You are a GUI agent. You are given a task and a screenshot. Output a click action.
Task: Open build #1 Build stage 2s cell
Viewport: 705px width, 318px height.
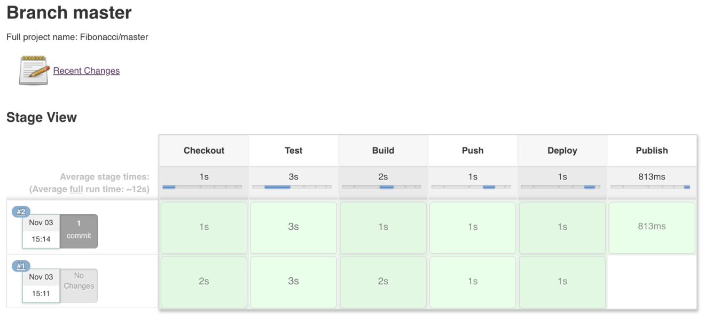coord(383,282)
